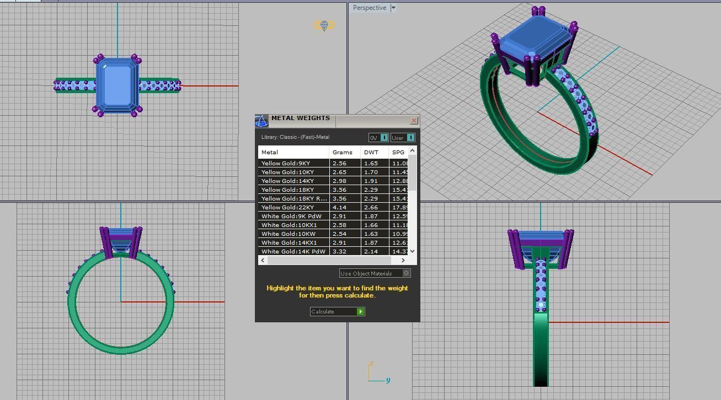Click the blue center stone in top view
The image size is (721, 400).
point(119,84)
